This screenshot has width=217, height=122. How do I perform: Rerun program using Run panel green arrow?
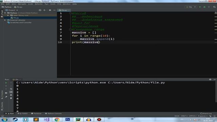tap(6, 83)
